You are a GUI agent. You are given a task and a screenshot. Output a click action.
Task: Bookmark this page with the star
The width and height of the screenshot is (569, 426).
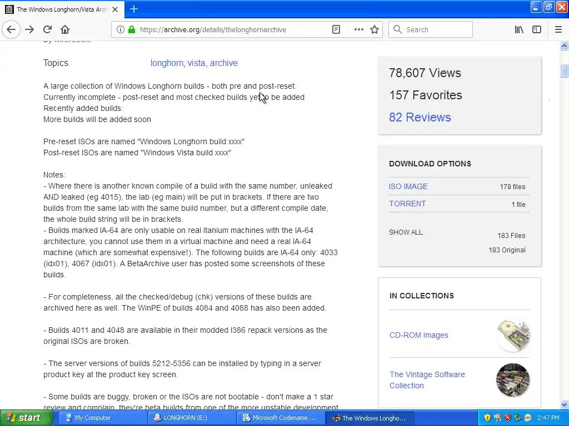tap(375, 29)
